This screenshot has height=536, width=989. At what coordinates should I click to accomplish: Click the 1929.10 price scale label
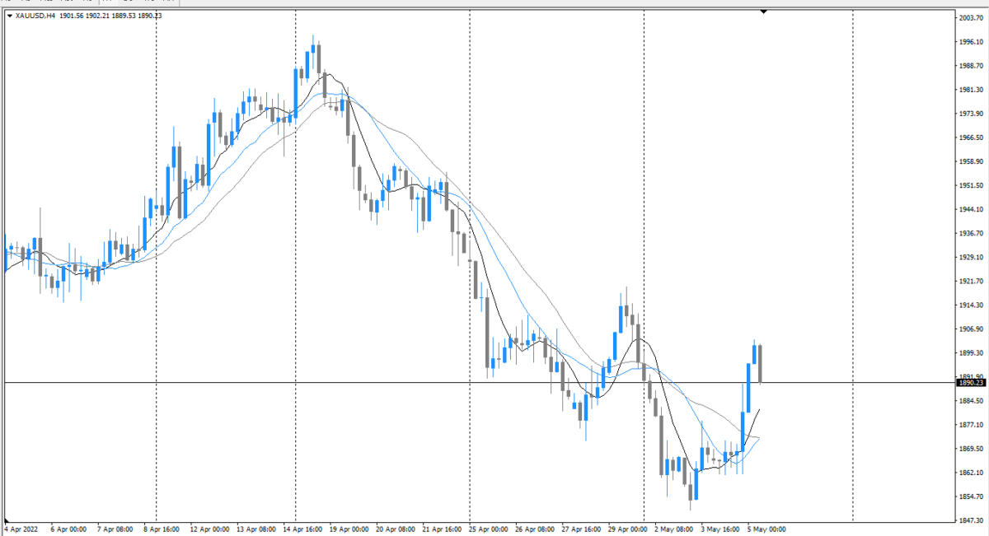tap(970, 258)
